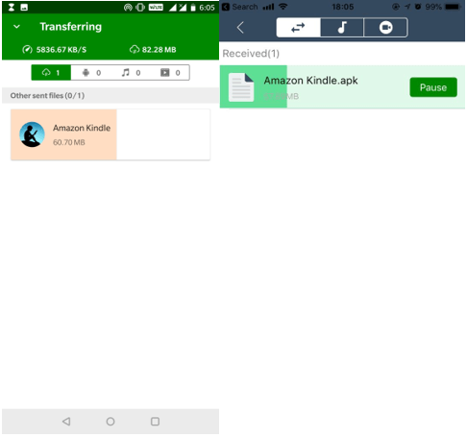
Task: Tap the Android recent apps button
Action: pos(155,422)
